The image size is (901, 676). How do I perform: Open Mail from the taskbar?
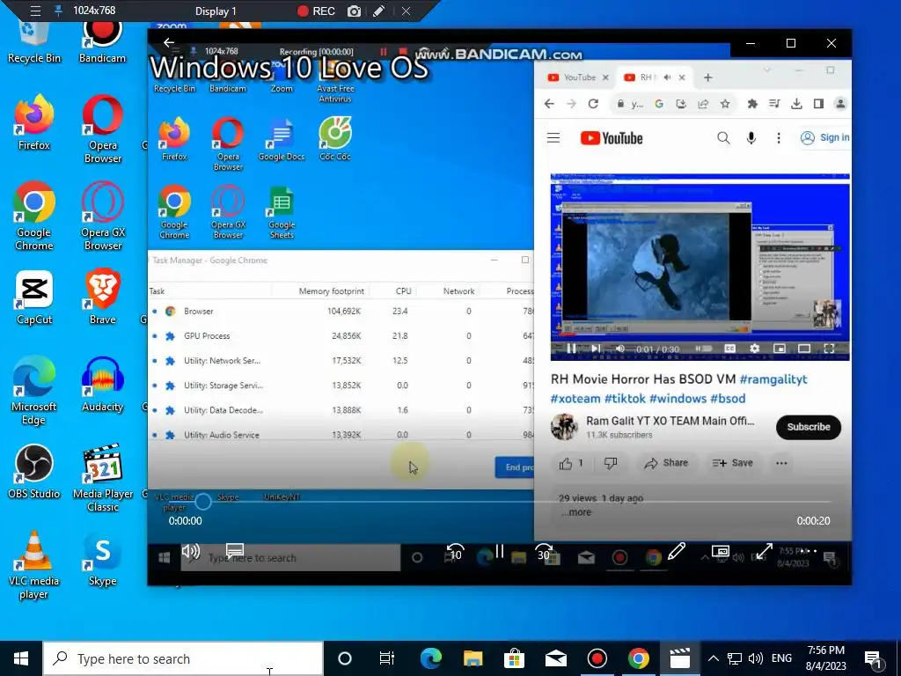tap(556, 658)
